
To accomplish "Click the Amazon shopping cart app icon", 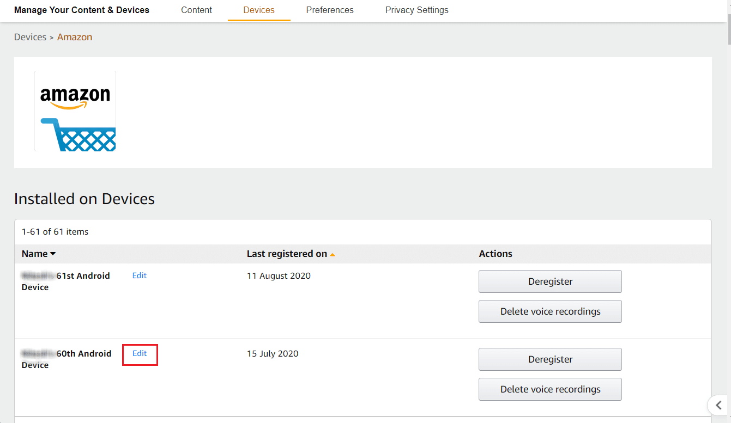I will click(x=75, y=111).
